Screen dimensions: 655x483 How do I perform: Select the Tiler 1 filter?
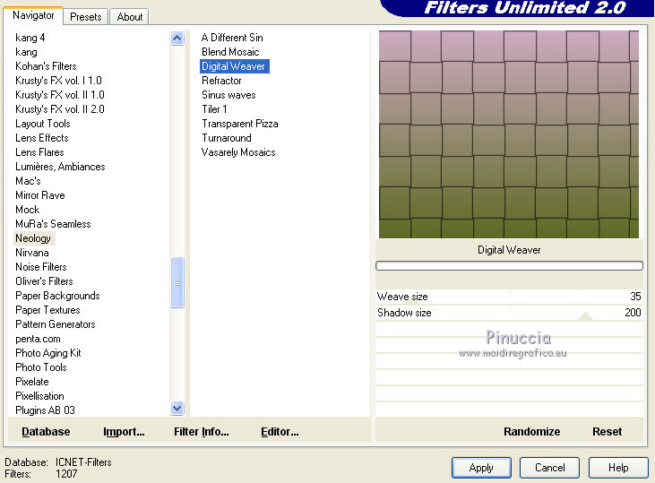(214, 109)
